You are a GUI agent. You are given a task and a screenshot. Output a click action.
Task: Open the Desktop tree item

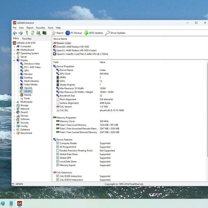click(x=26, y=77)
